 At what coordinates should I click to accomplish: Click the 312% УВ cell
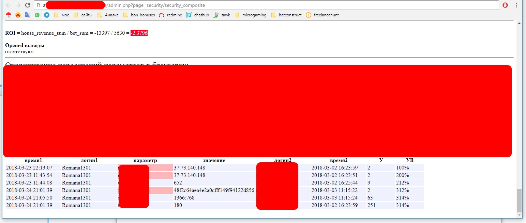click(409, 190)
